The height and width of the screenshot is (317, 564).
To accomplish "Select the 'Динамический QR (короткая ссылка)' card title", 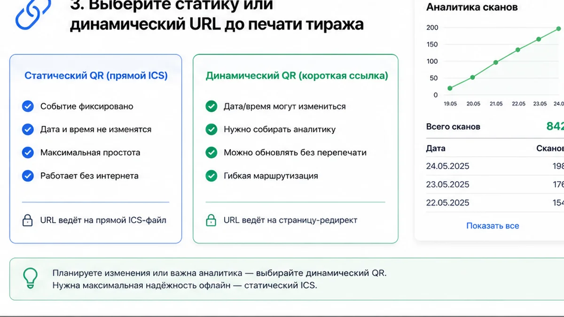I will coord(297,76).
